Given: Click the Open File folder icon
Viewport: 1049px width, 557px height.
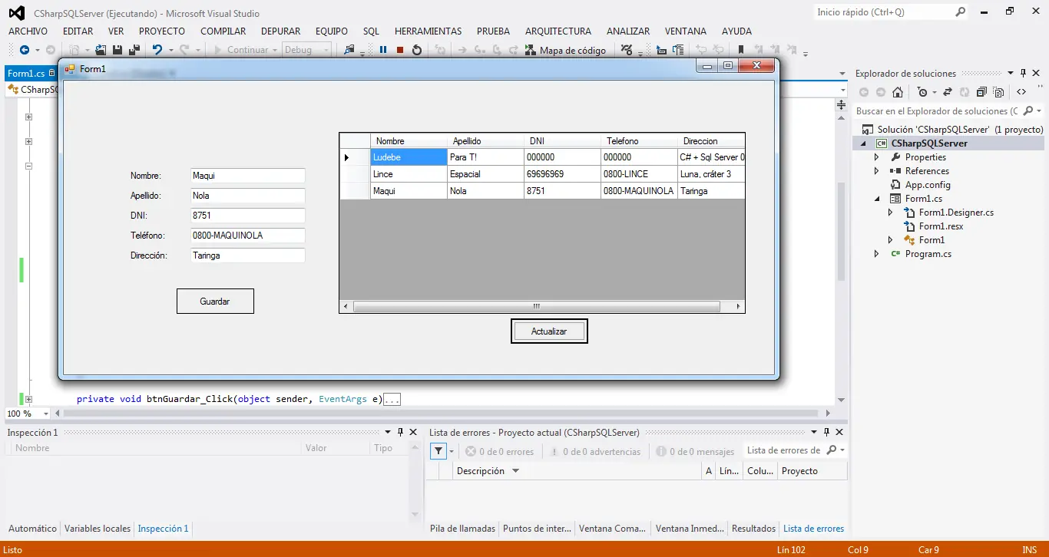Looking at the screenshot, I should [x=101, y=50].
